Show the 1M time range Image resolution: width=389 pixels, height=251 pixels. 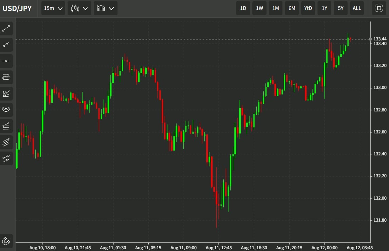(x=276, y=8)
